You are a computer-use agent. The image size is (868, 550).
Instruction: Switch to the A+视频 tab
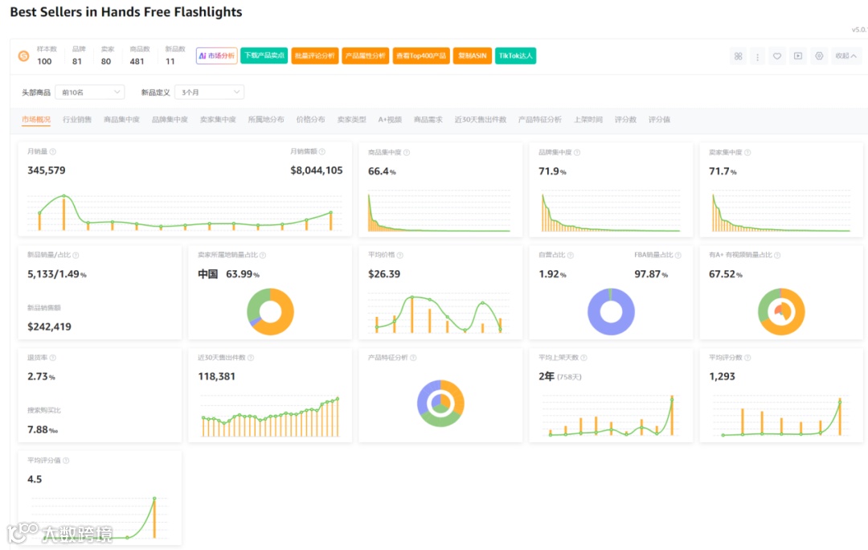[x=390, y=120]
